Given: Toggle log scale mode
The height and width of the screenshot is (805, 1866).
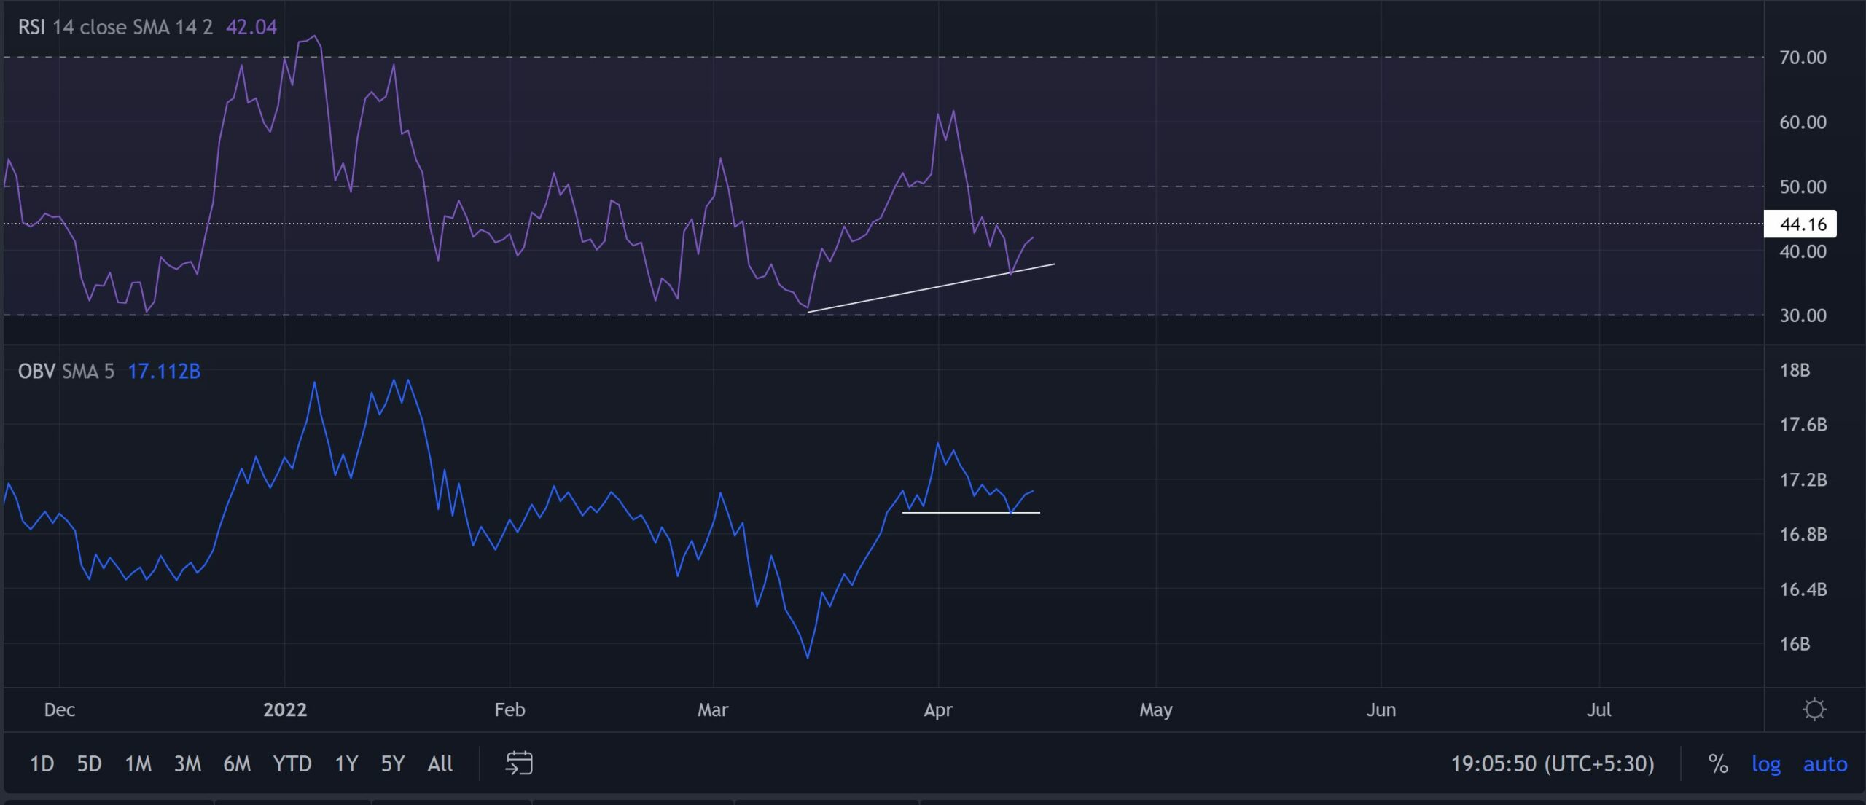Looking at the screenshot, I should [1765, 763].
